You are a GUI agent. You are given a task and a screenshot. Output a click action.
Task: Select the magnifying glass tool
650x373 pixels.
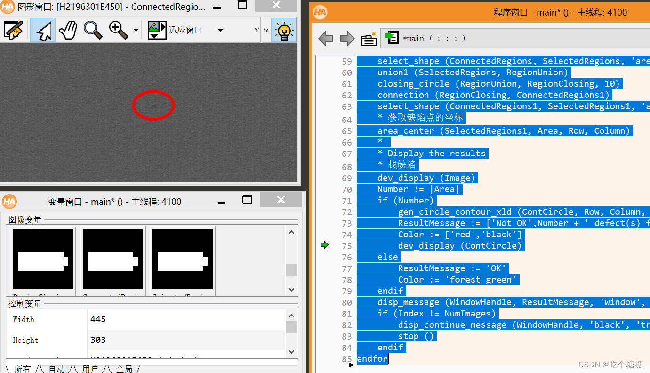tap(93, 30)
